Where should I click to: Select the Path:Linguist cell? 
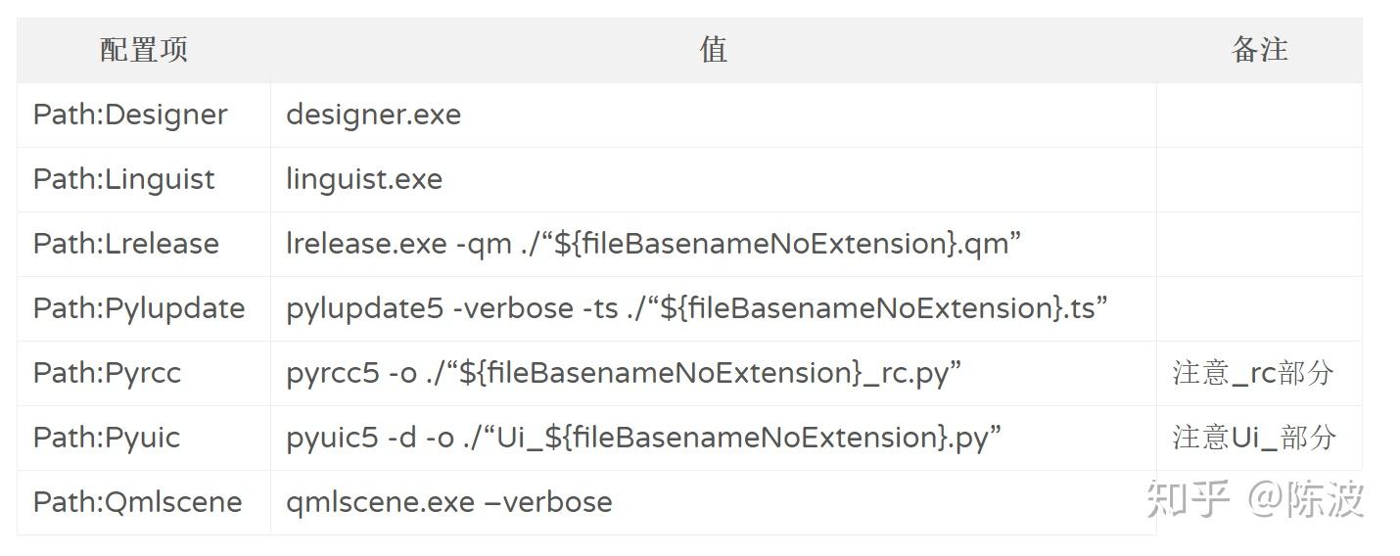(x=124, y=179)
